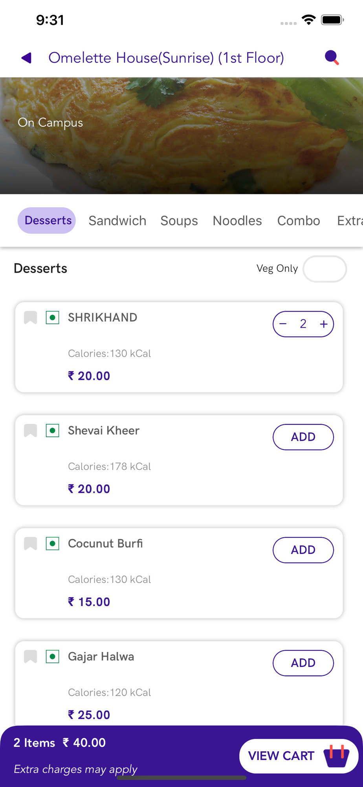Add Shevai Kheer to cart
Screen dimensions: 363x787
(x=303, y=437)
